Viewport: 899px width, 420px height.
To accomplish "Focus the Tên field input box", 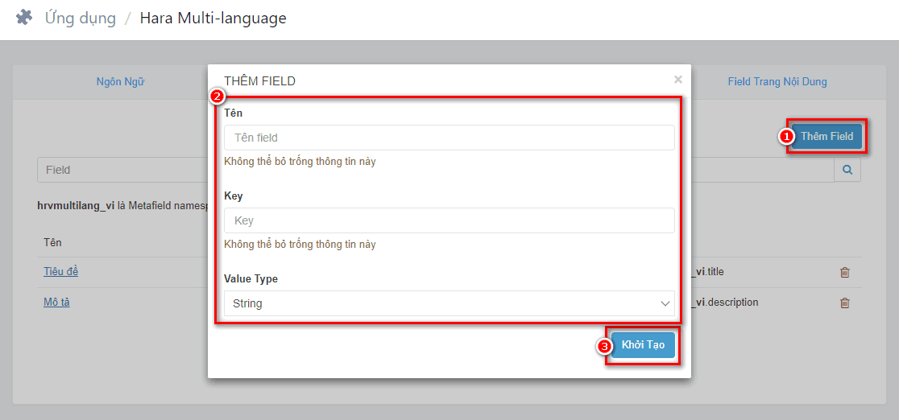I will (449, 138).
